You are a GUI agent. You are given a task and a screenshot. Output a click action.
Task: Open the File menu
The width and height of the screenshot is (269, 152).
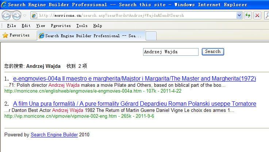[11, 26]
